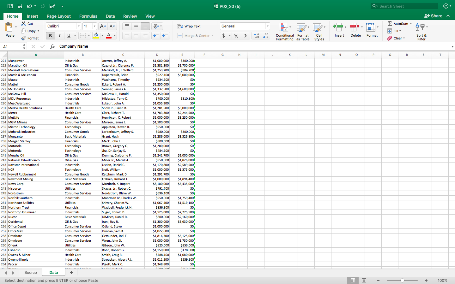Decrease font size with the smaller A icon
The image size is (455, 284).
(112, 26)
